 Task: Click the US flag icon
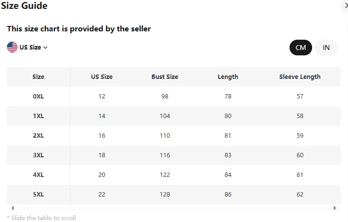point(12,47)
